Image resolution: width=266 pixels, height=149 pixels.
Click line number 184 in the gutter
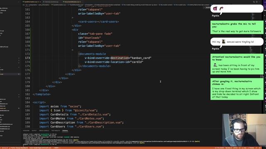click(27, 102)
